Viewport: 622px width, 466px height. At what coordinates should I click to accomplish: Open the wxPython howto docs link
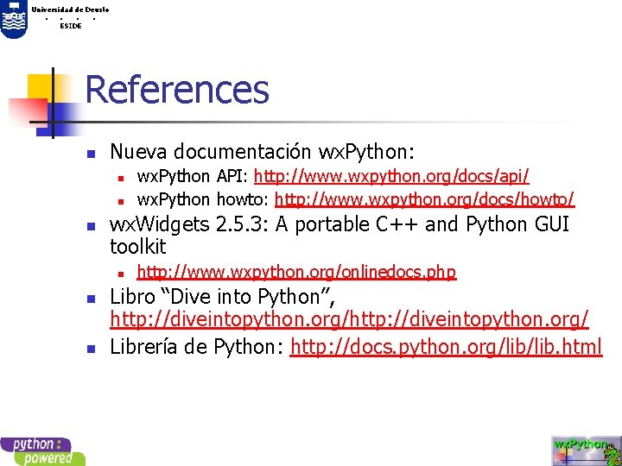coord(424,199)
